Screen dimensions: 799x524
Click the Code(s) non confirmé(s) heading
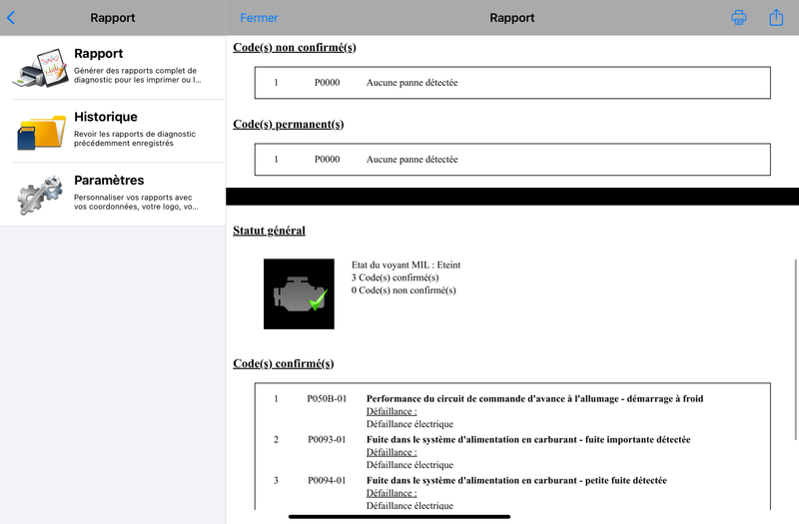pyautogui.click(x=295, y=47)
